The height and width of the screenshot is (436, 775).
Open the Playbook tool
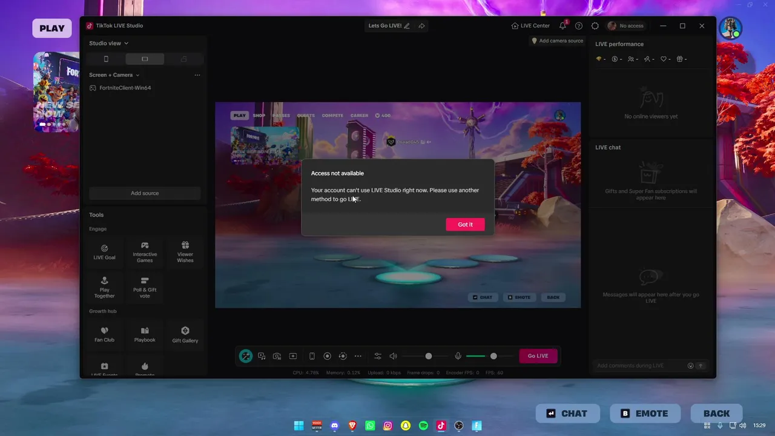tap(145, 335)
